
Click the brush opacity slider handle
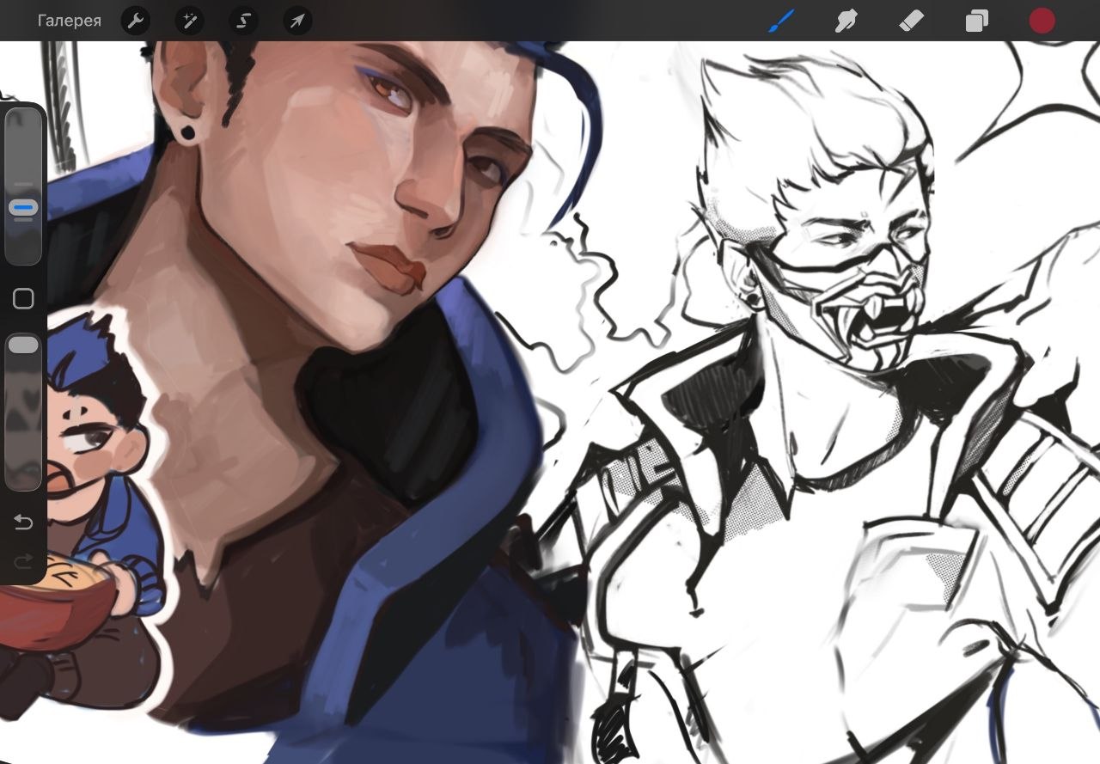[23, 345]
